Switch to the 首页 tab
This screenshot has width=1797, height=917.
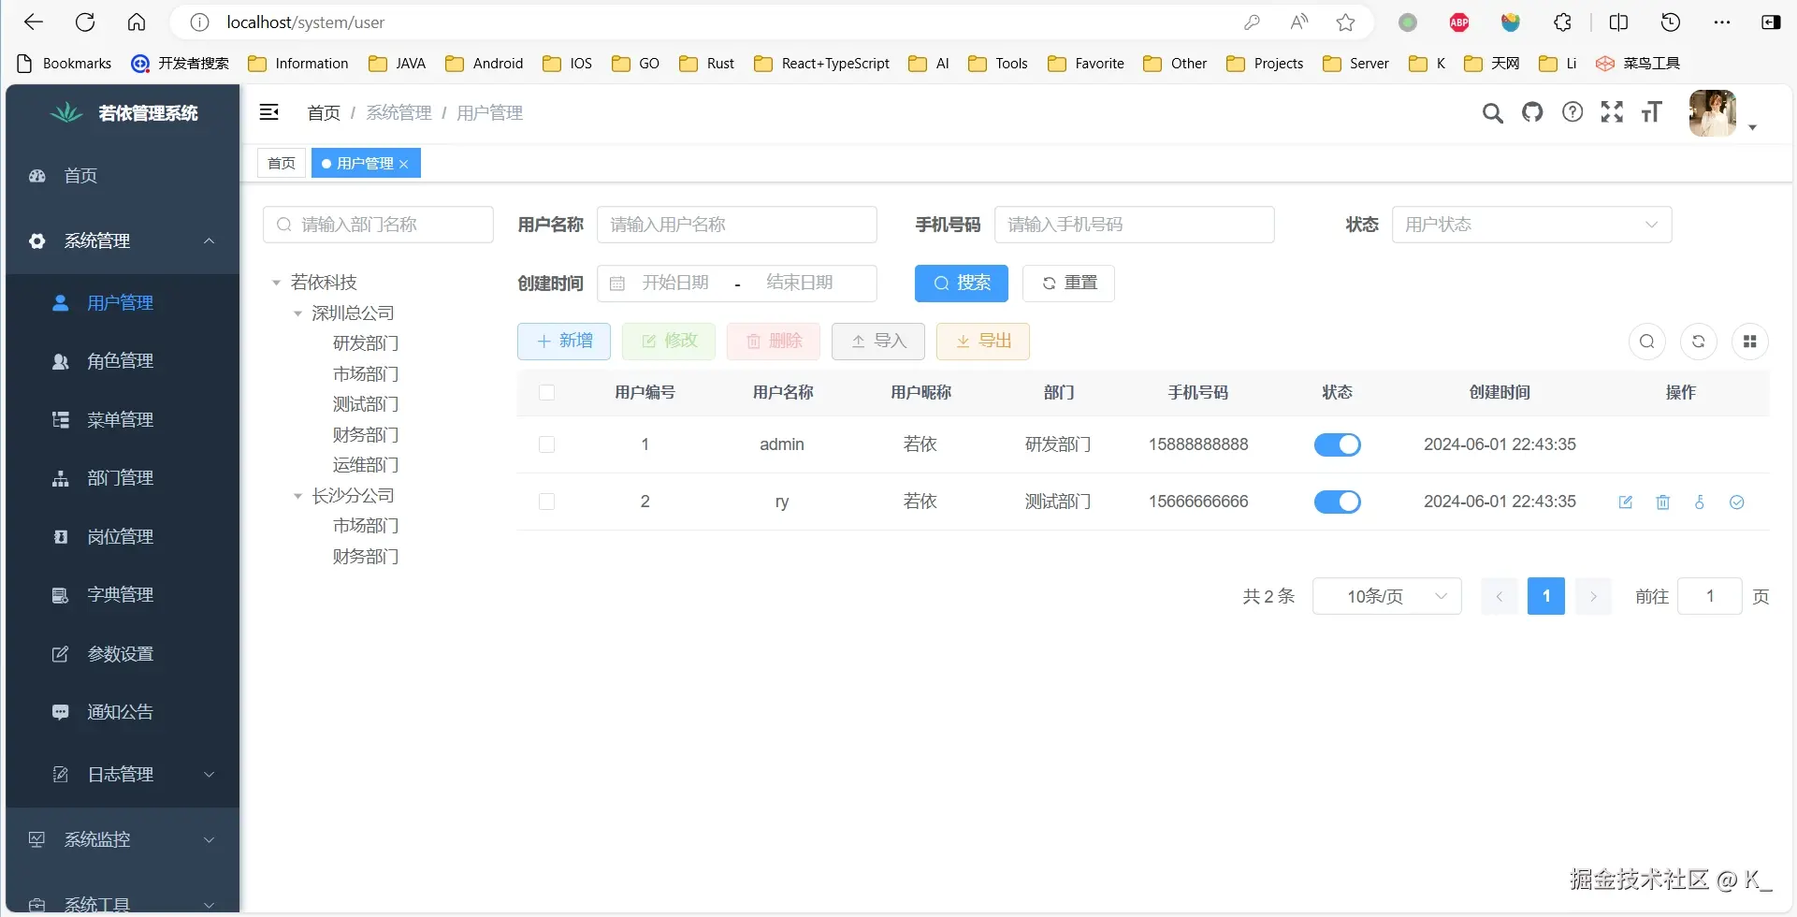point(280,163)
